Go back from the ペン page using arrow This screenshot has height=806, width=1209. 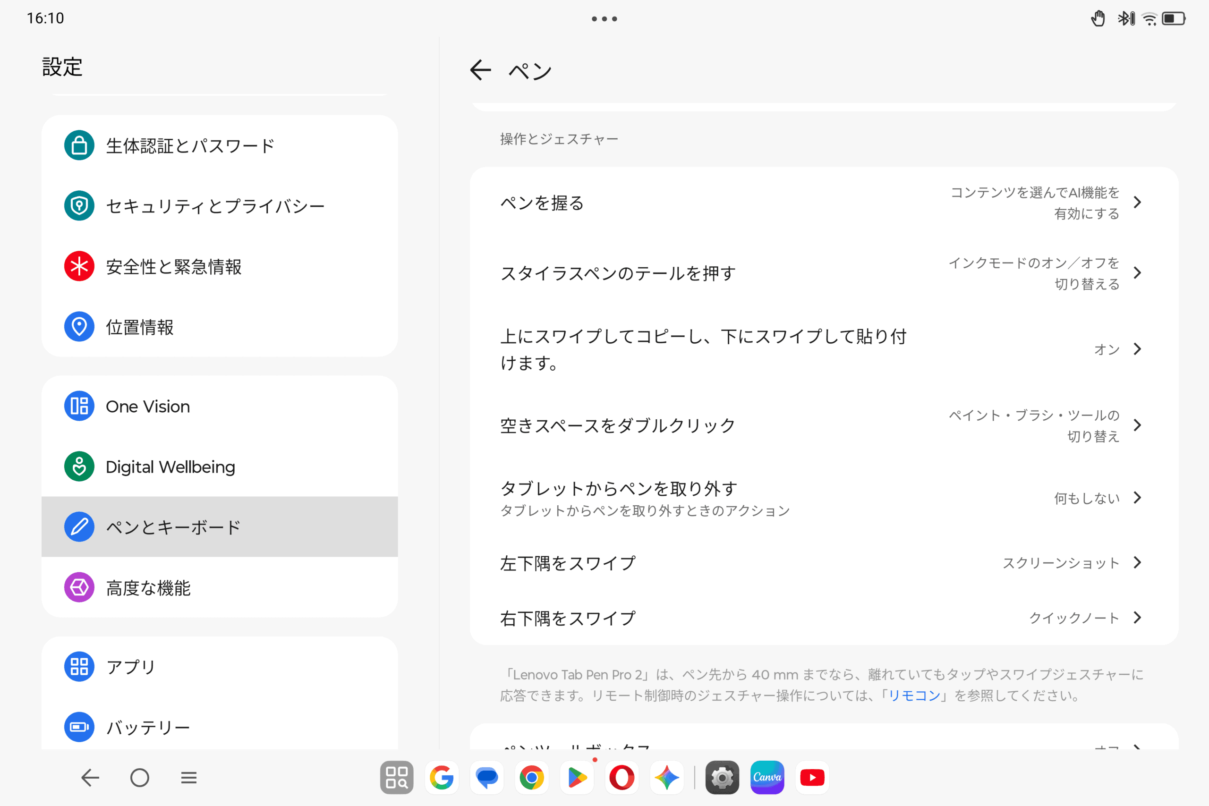point(481,70)
